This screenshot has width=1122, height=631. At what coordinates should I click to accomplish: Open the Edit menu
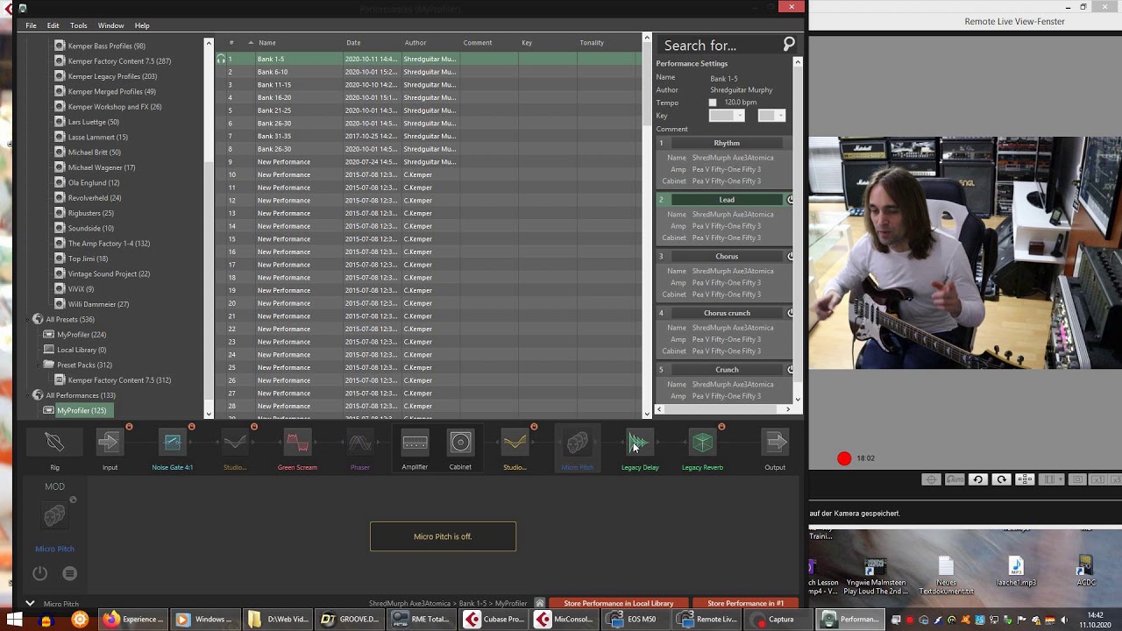point(53,25)
